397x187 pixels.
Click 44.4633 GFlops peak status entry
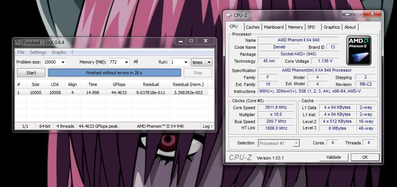[98, 126]
